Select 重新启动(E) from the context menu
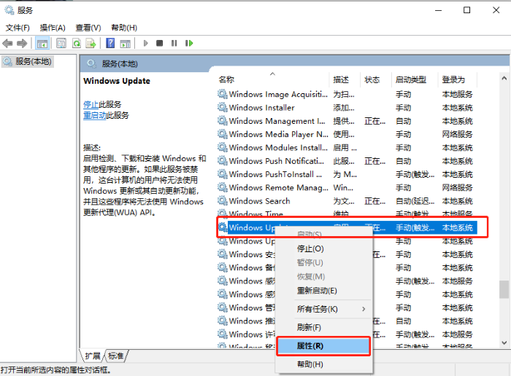 pyautogui.click(x=317, y=291)
